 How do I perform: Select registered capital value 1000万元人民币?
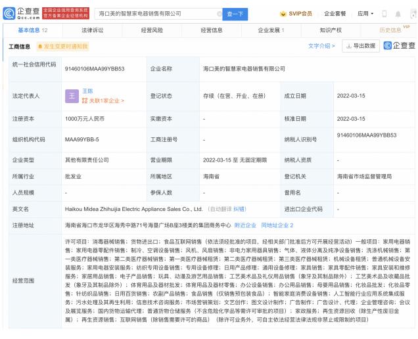tap(85, 119)
